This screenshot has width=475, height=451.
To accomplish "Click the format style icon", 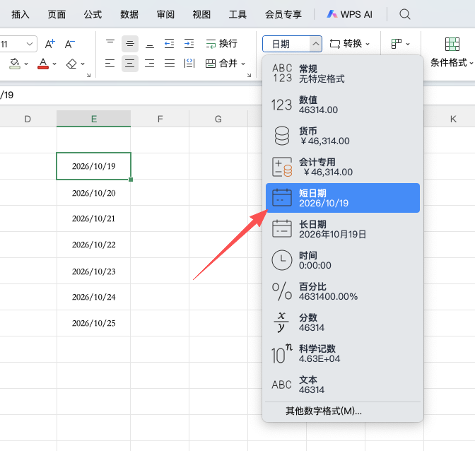I will tap(397, 44).
